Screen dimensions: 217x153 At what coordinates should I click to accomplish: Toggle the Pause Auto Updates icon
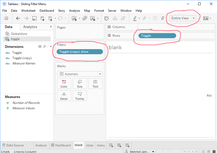point(50,18)
